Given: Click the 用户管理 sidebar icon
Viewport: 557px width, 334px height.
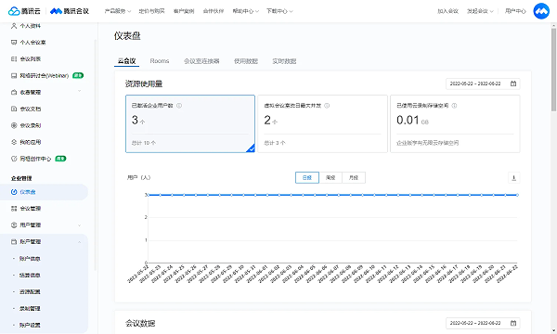Looking at the screenshot, I should coord(14,225).
